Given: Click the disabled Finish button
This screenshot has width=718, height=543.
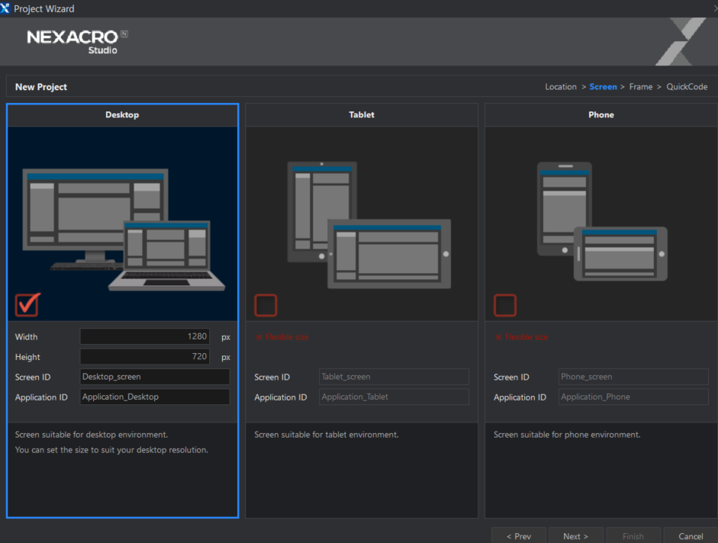Looking at the screenshot, I should coord(633,535).
